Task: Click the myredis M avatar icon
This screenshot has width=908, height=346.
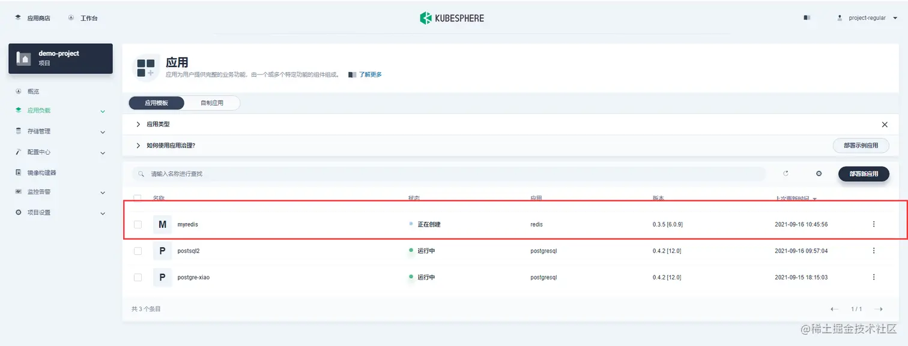Action: pyautogui.click(x=162, y=225)
